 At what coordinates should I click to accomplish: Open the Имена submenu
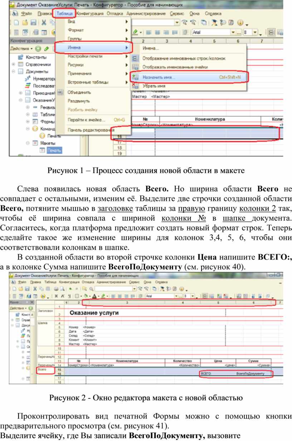(93, 47)
